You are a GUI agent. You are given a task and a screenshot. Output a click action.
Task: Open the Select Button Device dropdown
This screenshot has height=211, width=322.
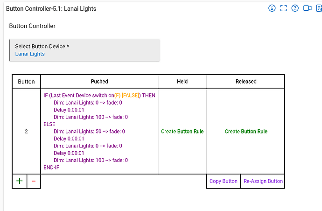84,50
